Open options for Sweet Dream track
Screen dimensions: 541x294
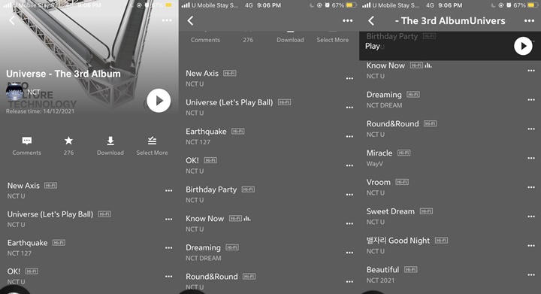point(531,217)
